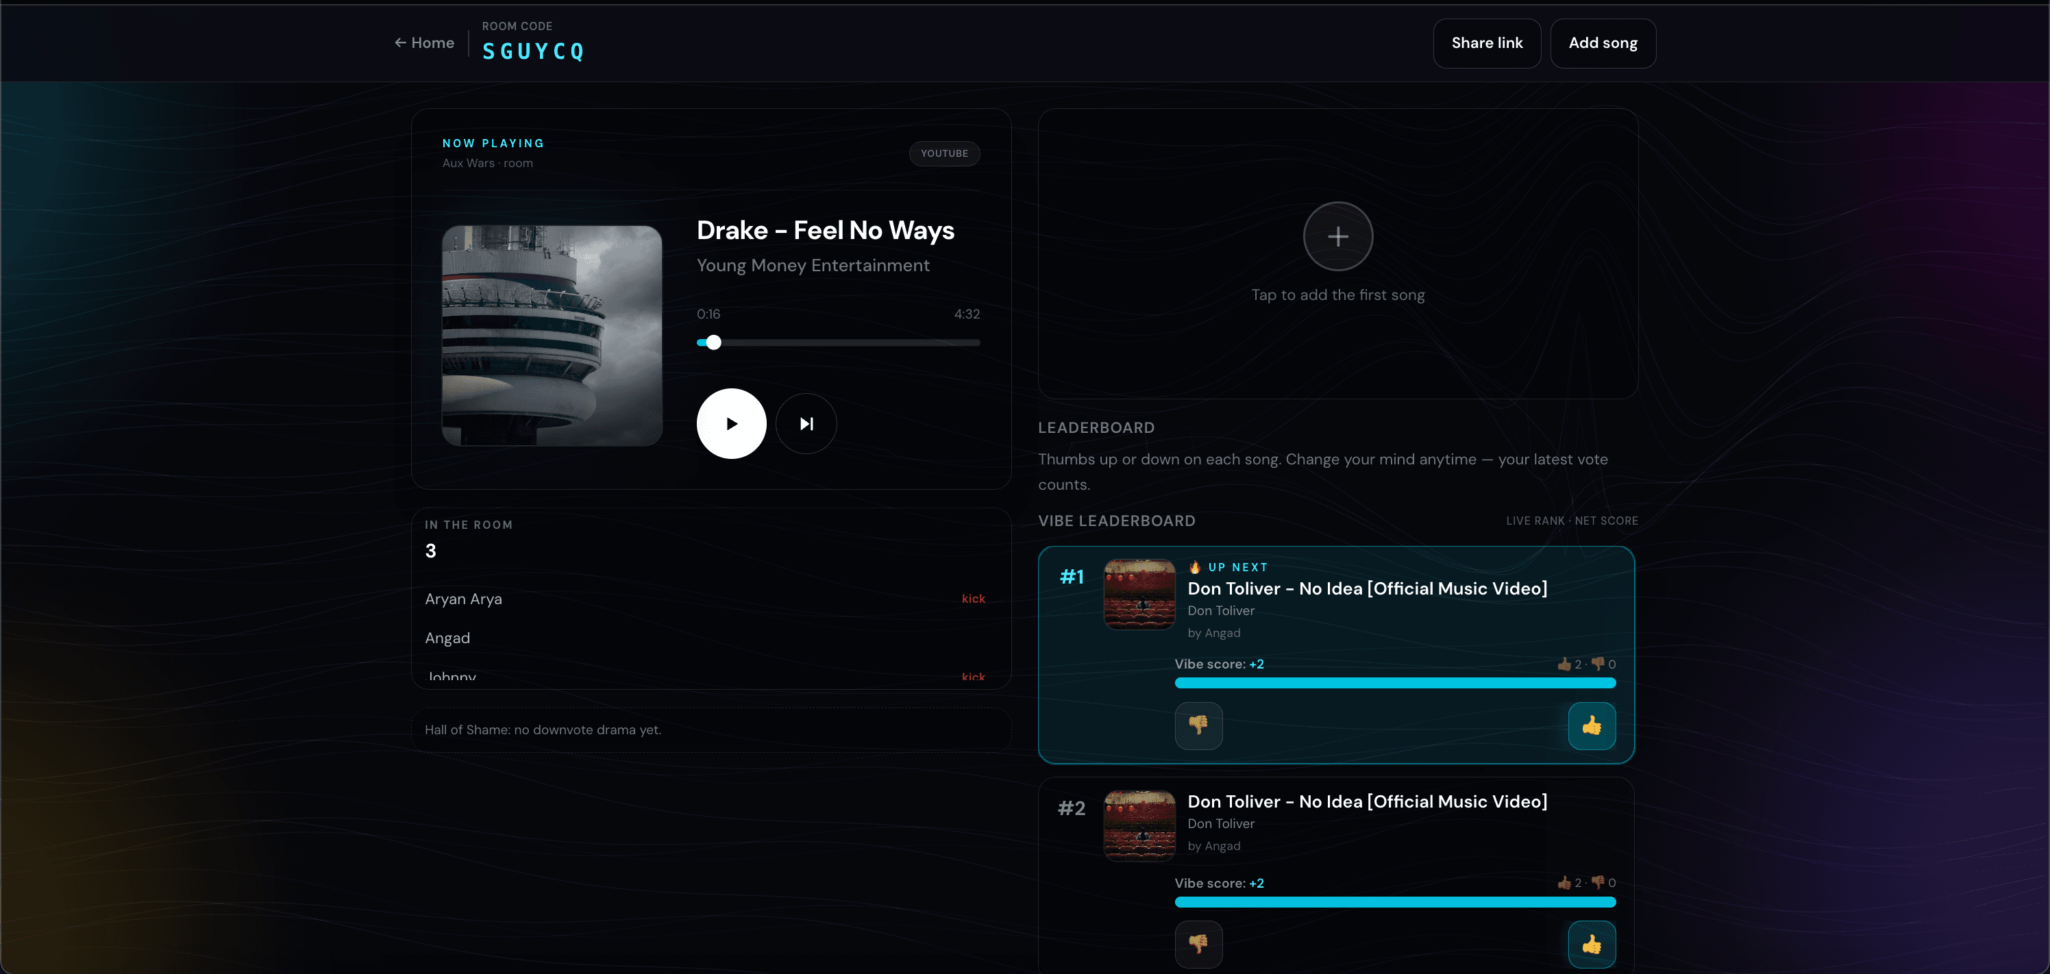Click the NOW PLAYING label
Viewport: 2050px width, 974px height.
pos(493,143)
